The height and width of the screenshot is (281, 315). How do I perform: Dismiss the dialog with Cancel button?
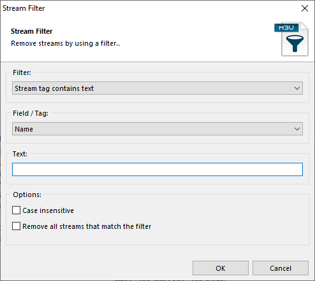point(281,268)
